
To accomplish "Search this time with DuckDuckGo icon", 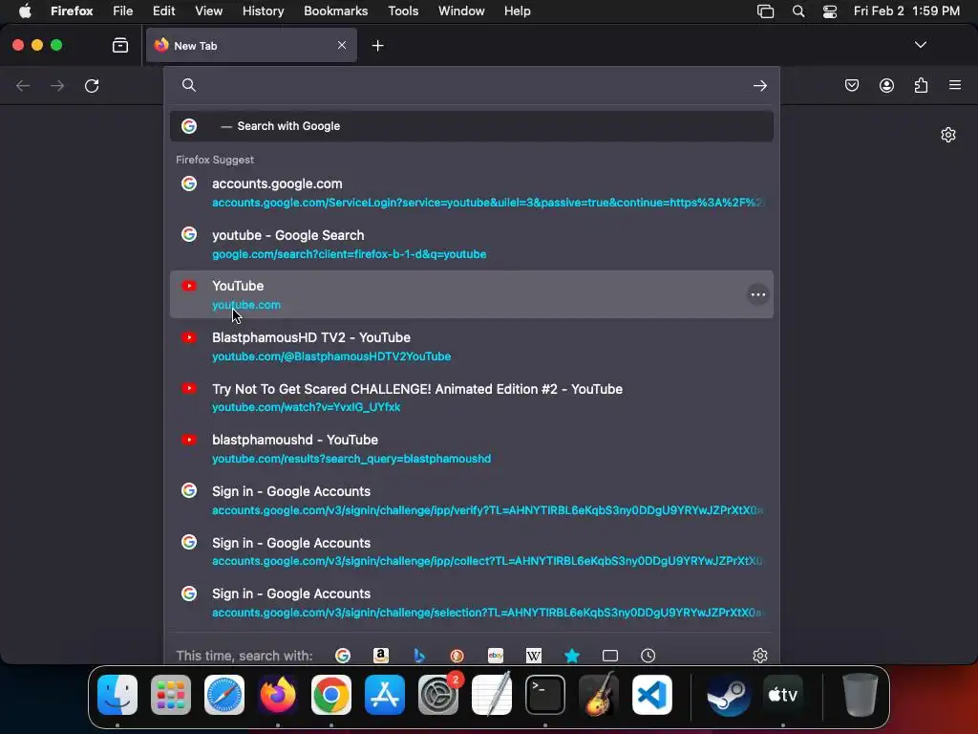I will pos(457,656).
